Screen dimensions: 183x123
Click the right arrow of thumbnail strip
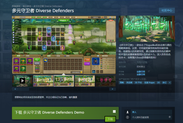[x=113, y=89]
